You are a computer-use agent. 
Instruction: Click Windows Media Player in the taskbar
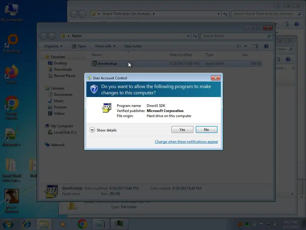pyautogui.click(x=62, y=224)
